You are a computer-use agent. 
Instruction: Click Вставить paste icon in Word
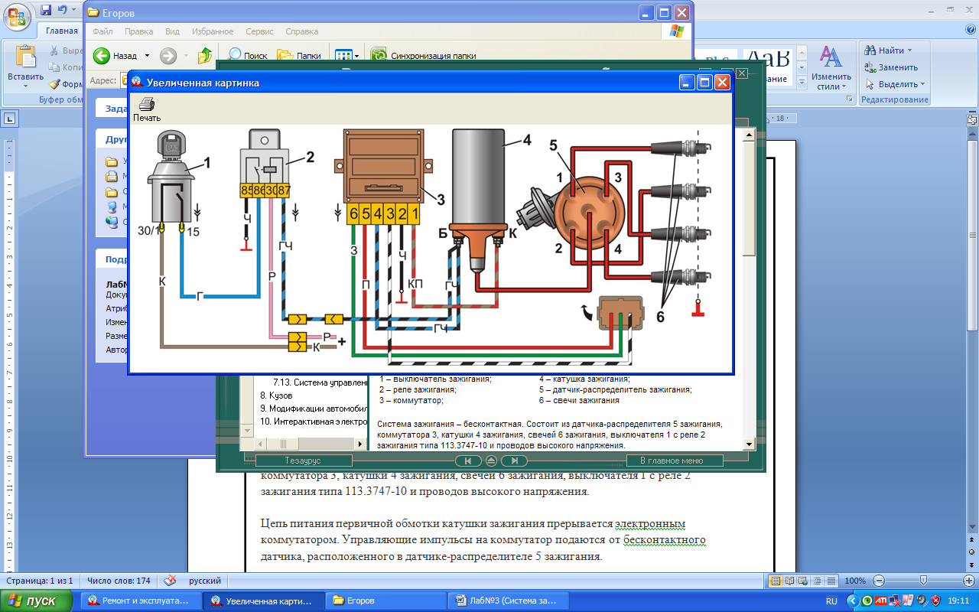click(x=26, y=58)
